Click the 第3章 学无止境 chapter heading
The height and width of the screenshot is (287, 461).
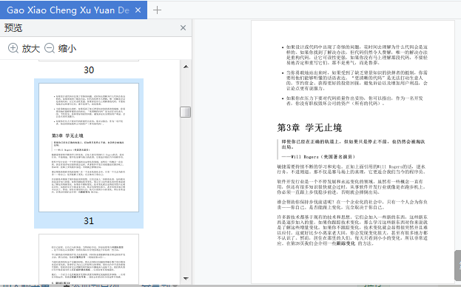coord(309,128)
